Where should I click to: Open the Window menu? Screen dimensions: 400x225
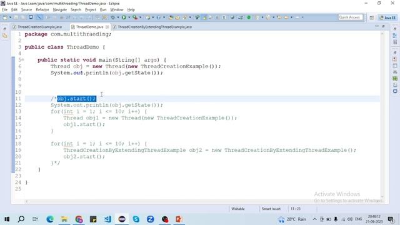(x=117, y=10)
